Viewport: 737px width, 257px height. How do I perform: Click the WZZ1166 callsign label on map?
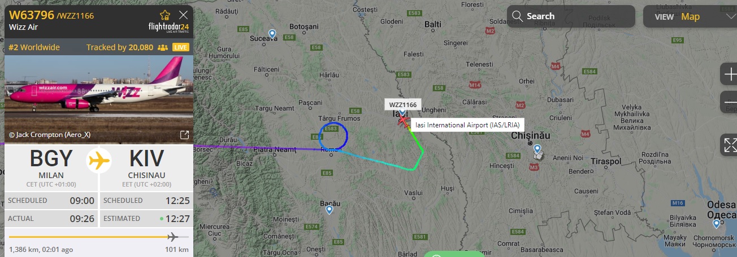[403, 104]
